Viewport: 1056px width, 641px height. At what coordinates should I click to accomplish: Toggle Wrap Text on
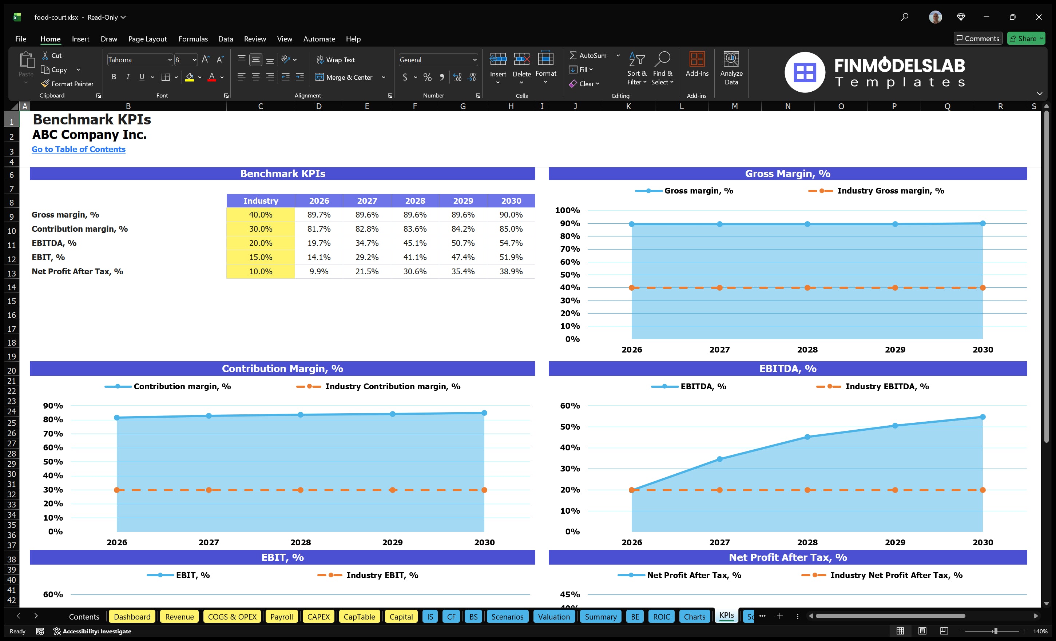pos(336,60)
